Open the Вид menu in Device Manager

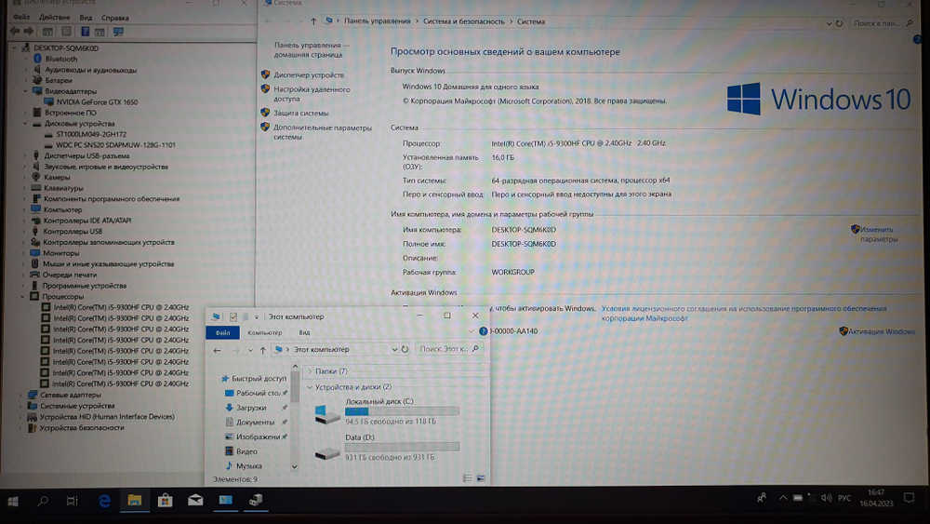[x=86, y=18]
